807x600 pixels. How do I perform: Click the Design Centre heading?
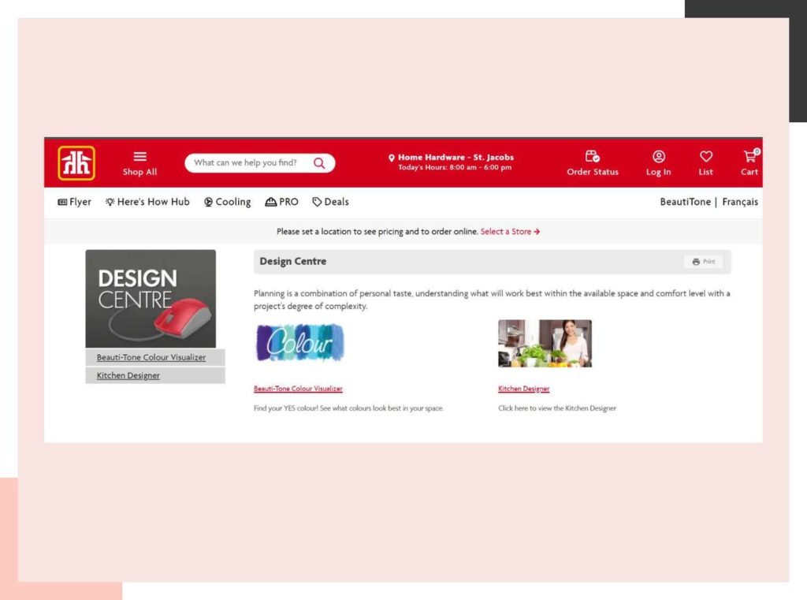click(x=293, y=261)
